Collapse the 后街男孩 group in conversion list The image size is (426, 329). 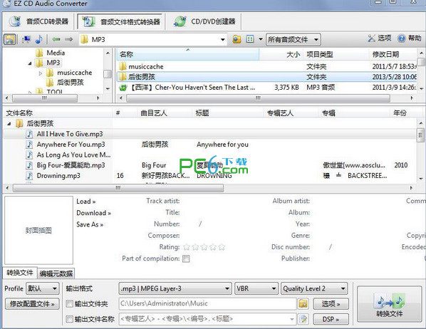(x=9, y=124)
